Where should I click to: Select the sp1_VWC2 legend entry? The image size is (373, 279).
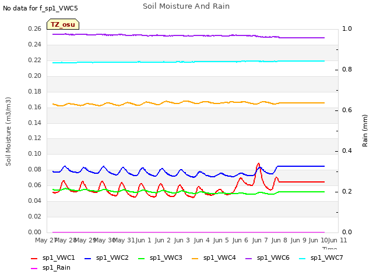tap(107, 258)
